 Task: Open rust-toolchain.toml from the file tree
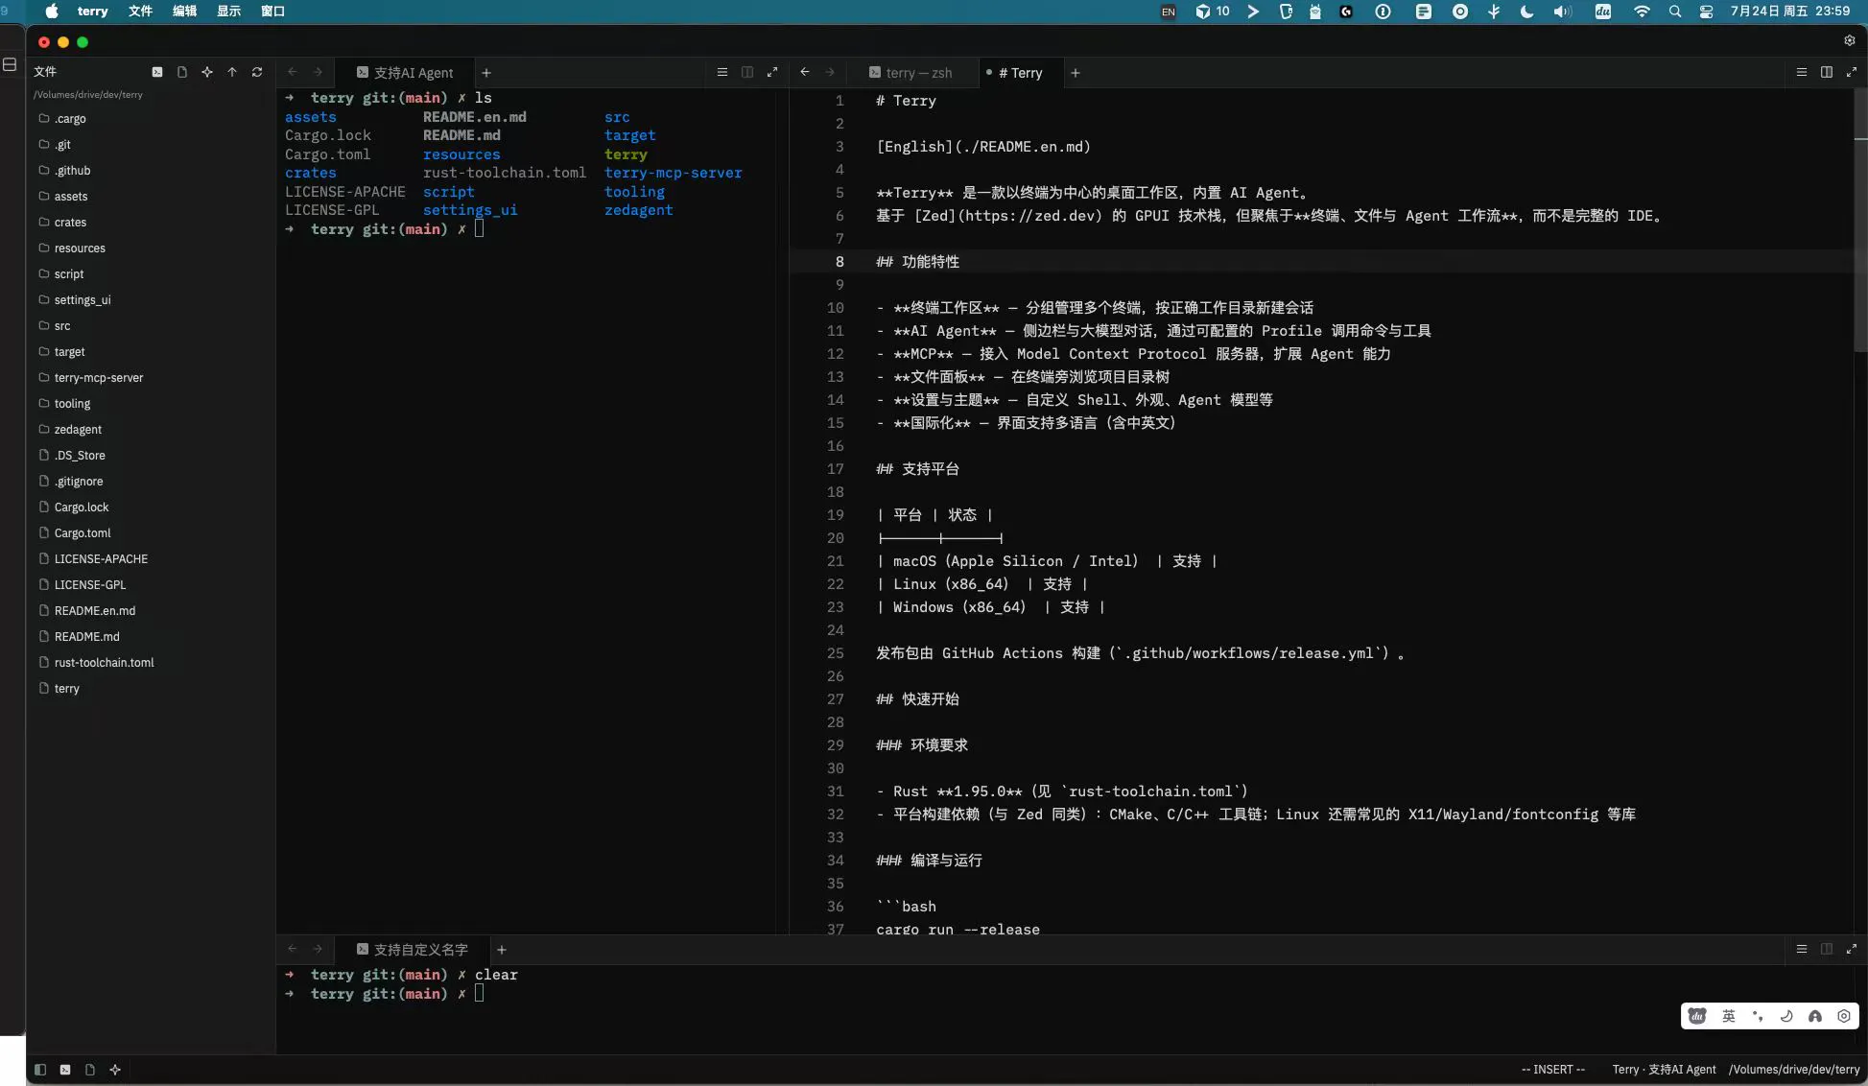coord(151,663)
